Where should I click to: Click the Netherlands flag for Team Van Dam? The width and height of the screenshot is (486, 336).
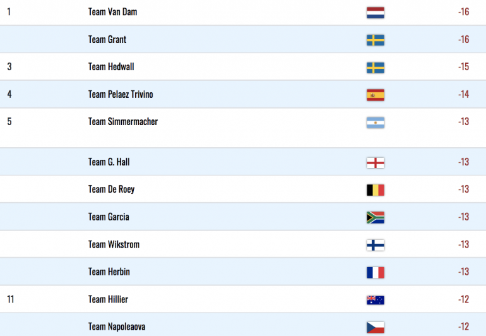click(x=376, y=13)
